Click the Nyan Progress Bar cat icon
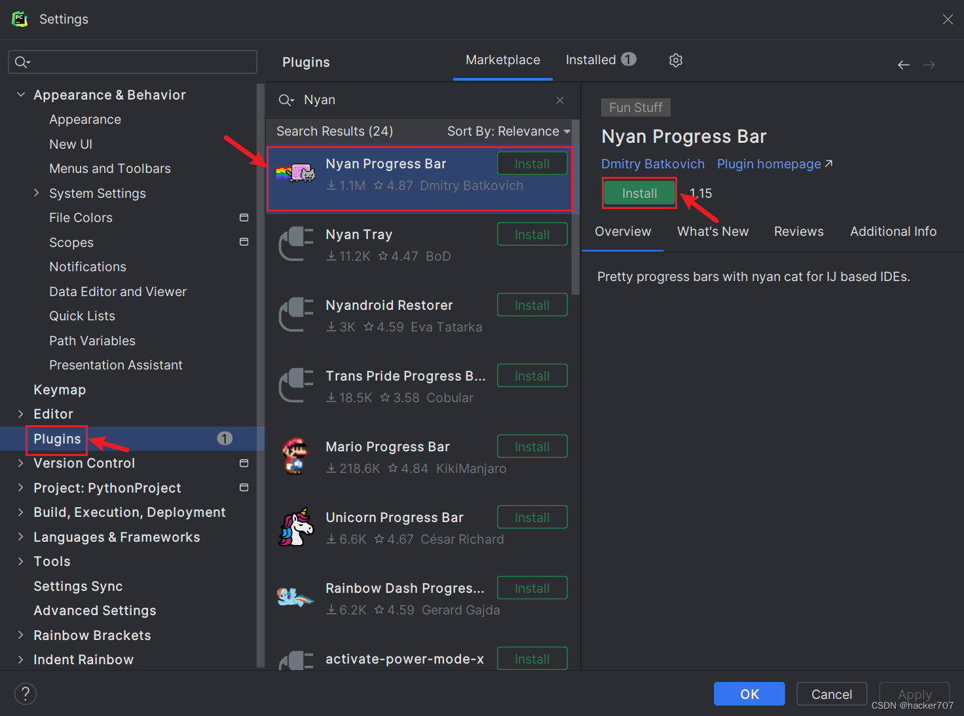This screenshot has width=964, height=716. [295, 173]
